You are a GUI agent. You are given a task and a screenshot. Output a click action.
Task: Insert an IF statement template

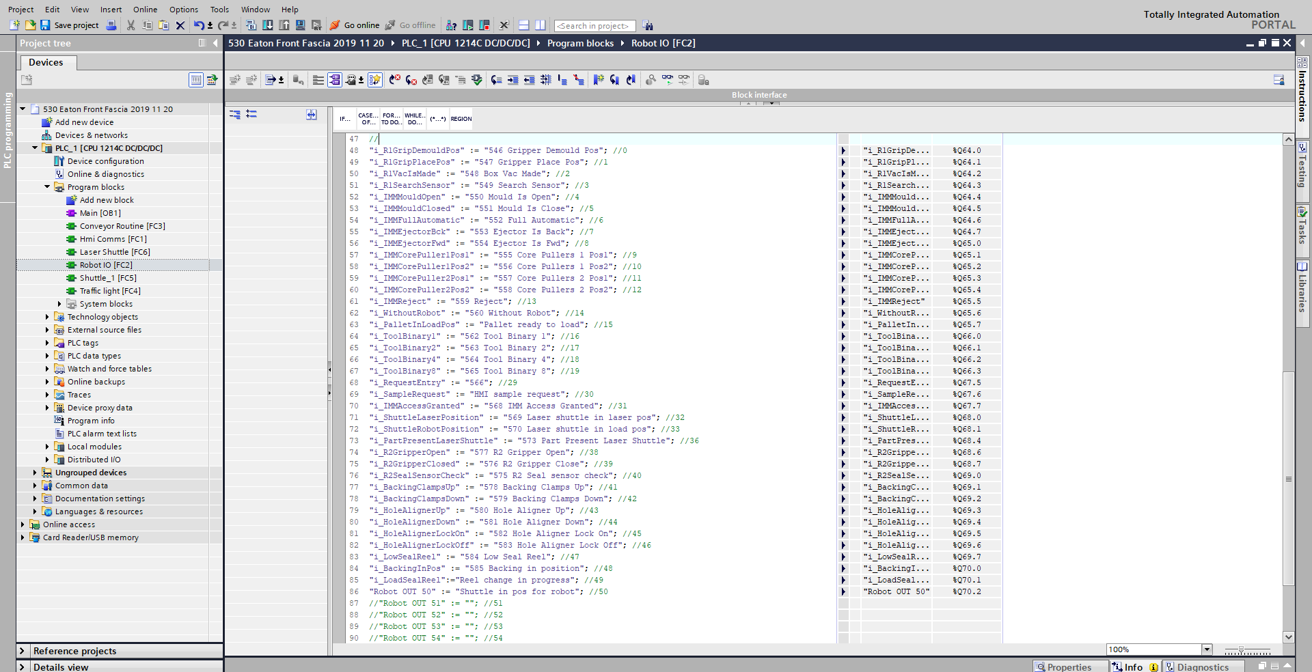tap(345, 119)
